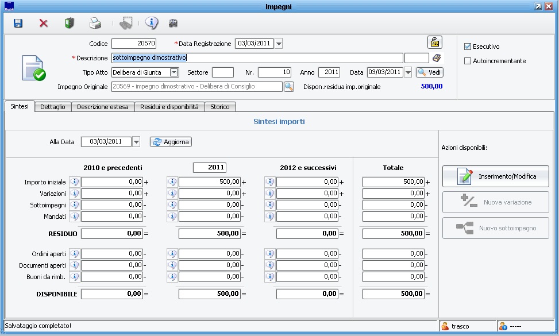Click the printer icon in toolbar

coord(95,24)
